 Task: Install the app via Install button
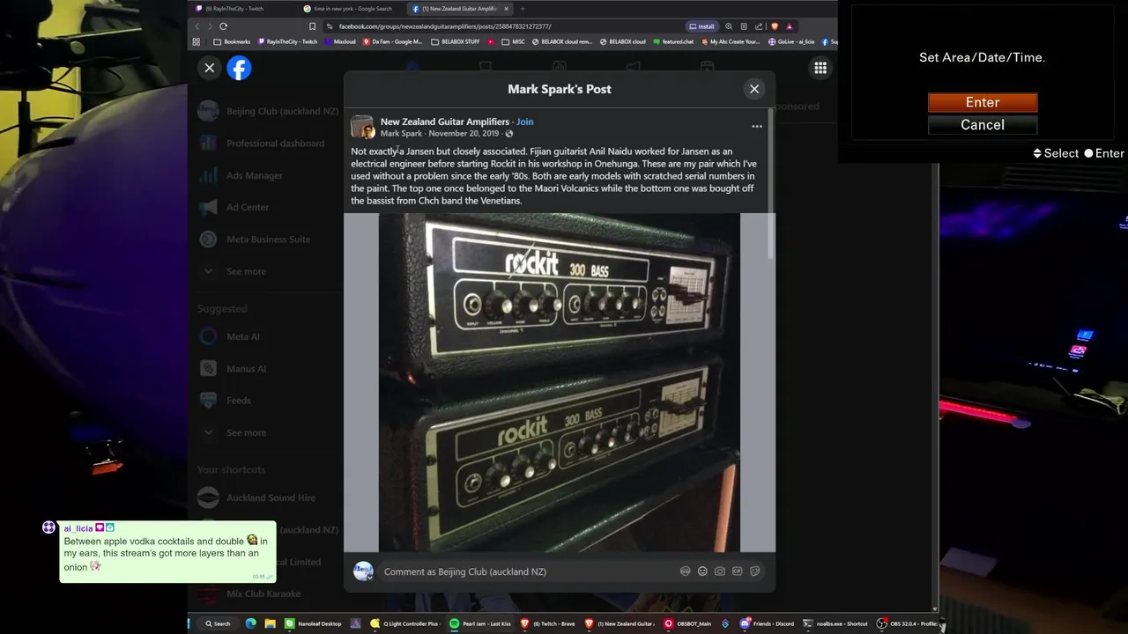(702, 26)
